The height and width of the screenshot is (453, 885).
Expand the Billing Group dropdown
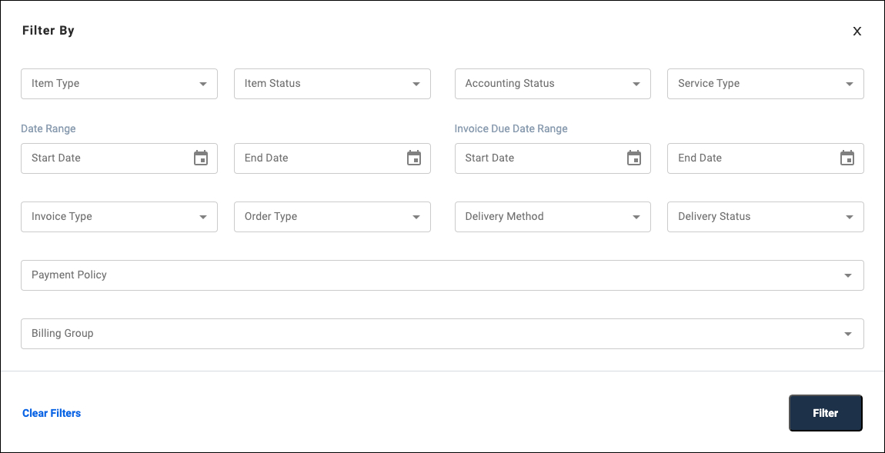point(442,334)
